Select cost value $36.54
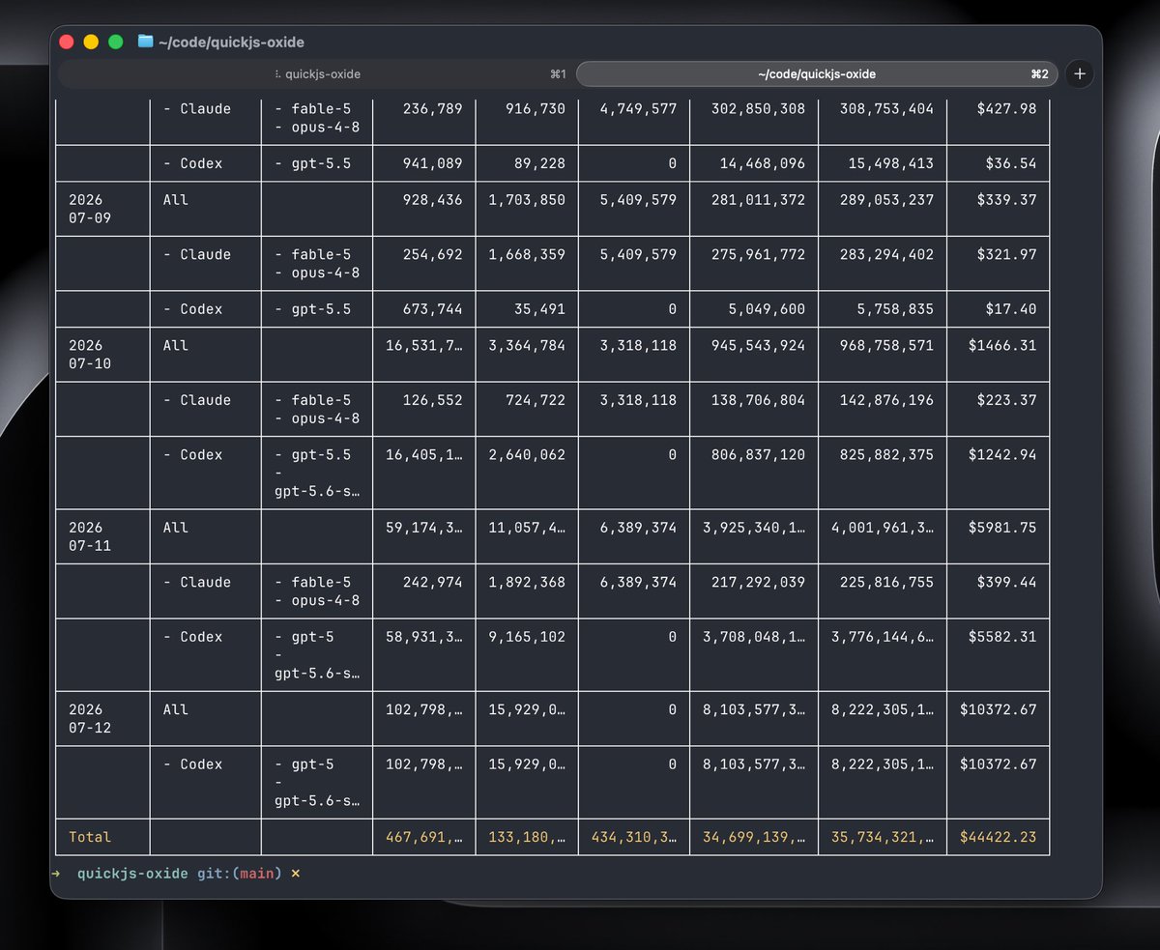Viewport: 1160px width, 950px height. point(1011,163)
